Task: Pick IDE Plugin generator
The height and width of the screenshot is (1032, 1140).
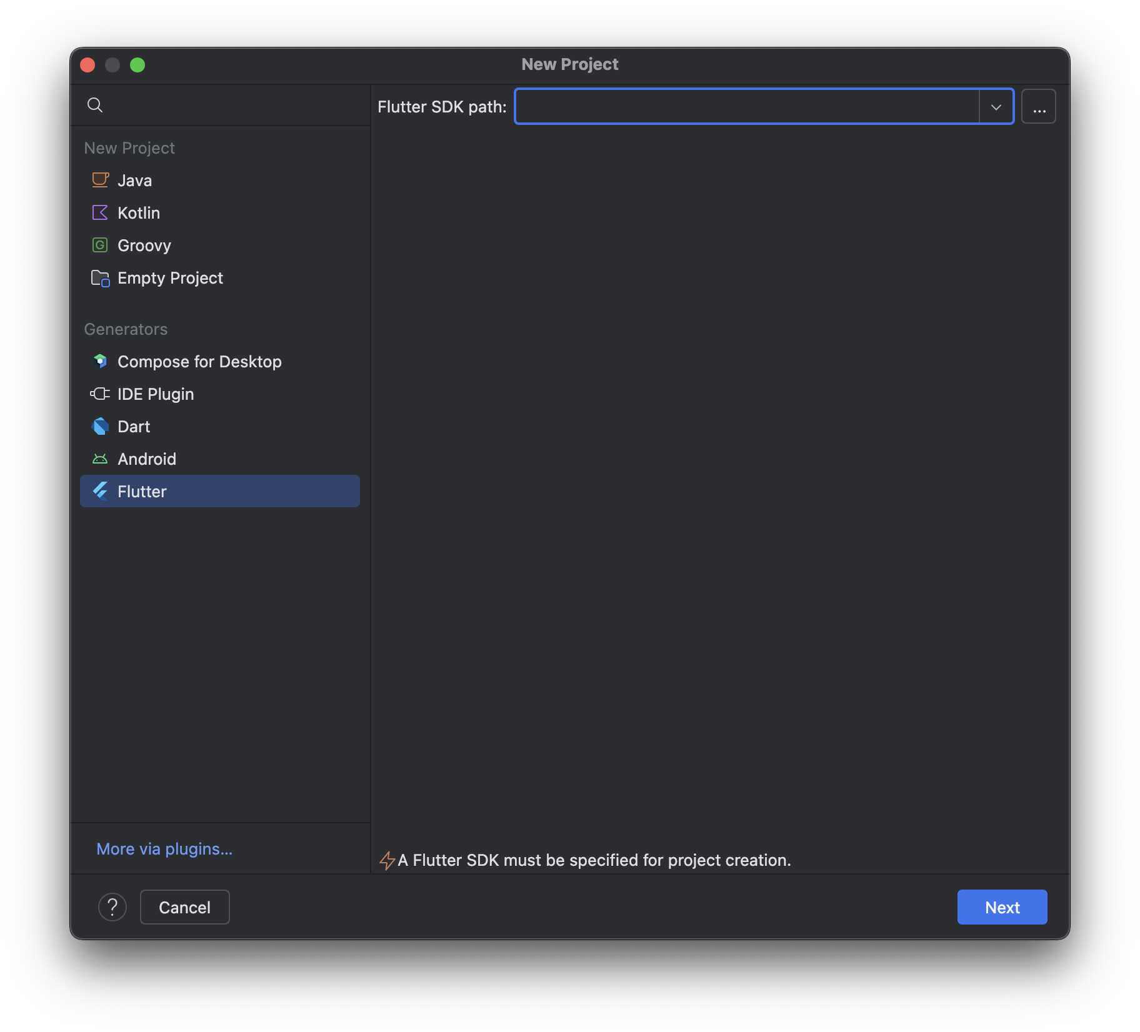Action: click(x=219, y=394)
